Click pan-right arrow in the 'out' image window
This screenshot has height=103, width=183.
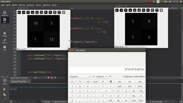pos(121,10)
